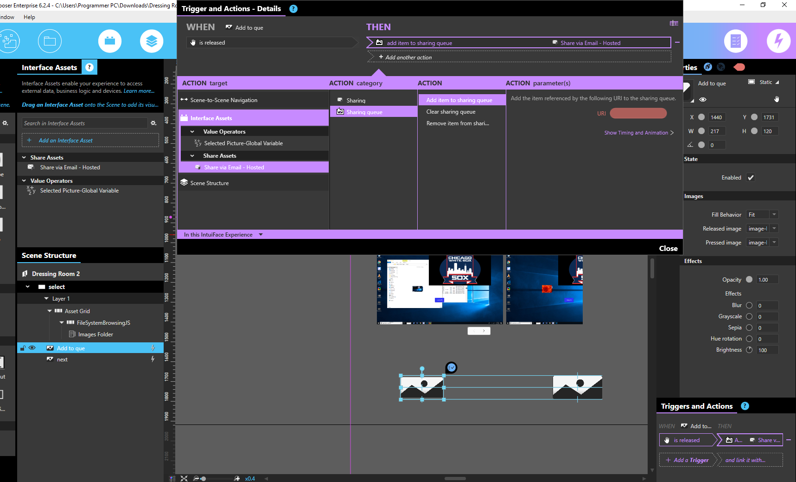The width and height of the screenshot is (796, 482).
Task: Collapse the Share Assets group in asset list
Action: [x=24, y=158]
